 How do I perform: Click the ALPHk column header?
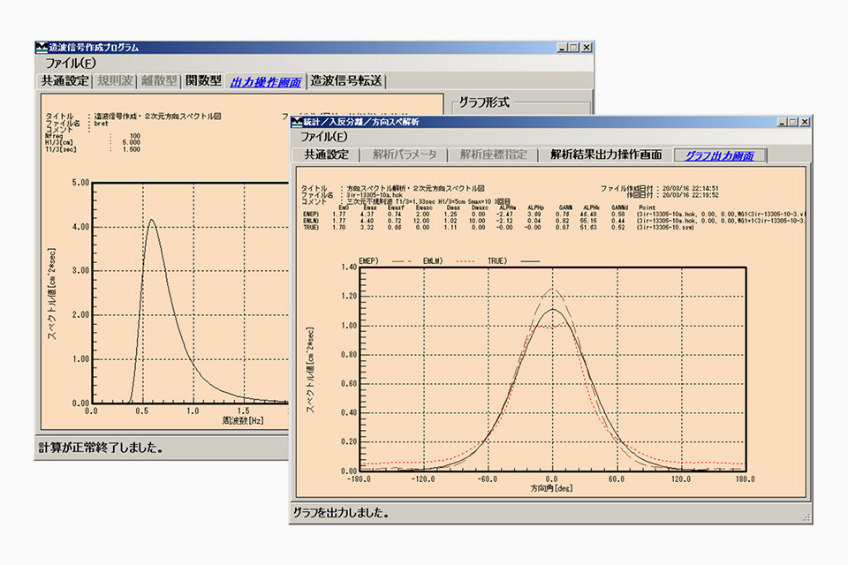591,207
